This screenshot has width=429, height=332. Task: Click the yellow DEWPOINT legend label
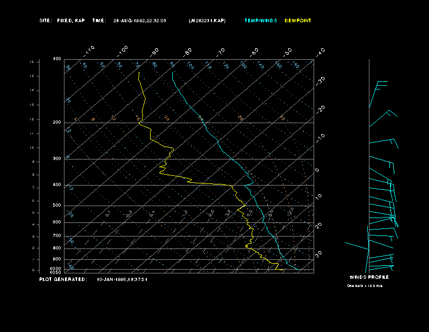pyautogui.click(x=298, y=21)
